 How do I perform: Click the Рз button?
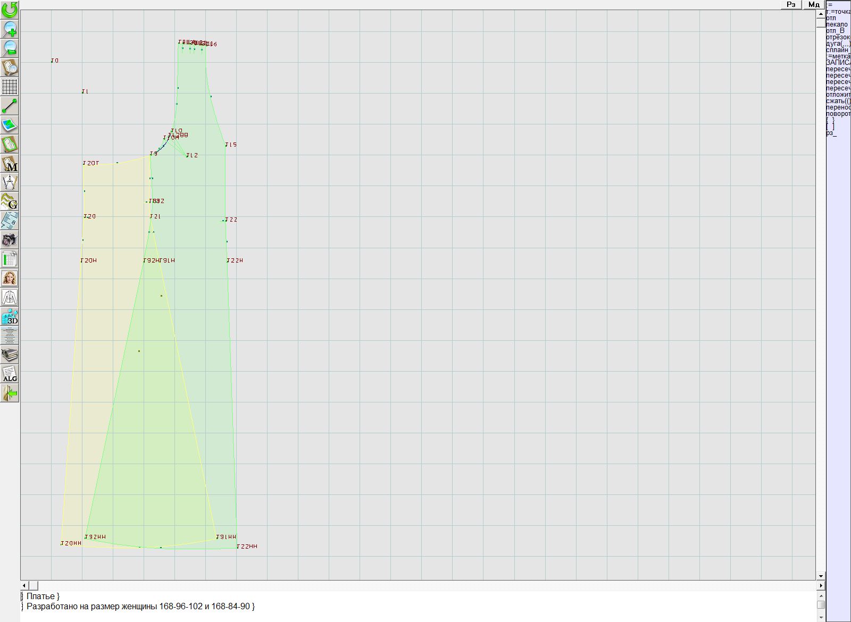(791, 5)
